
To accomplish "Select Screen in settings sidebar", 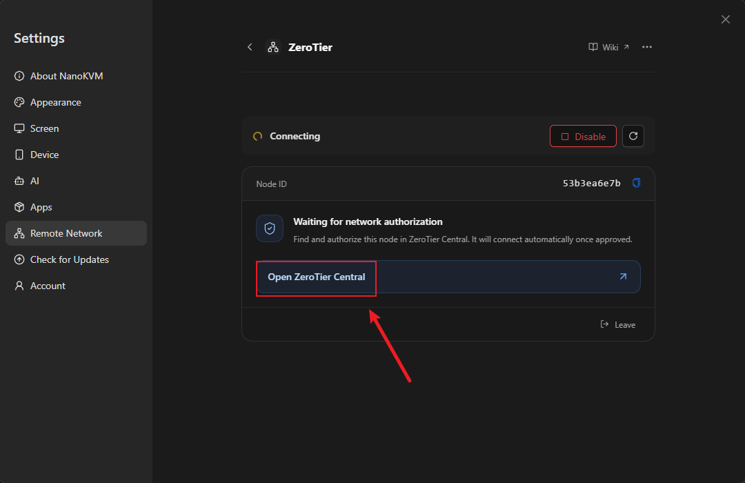I will 76,128.
